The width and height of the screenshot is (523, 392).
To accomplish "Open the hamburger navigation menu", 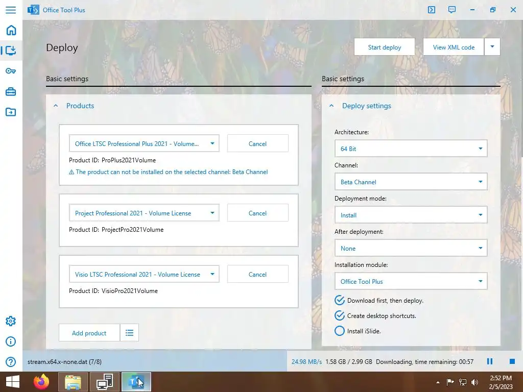I will click(11, 10).
